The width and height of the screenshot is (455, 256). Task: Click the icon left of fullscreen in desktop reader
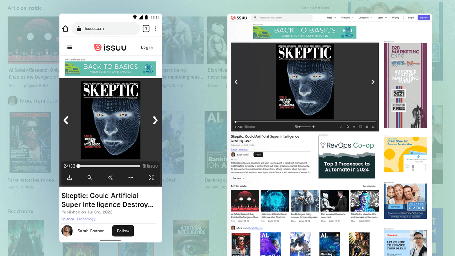coord(367,127)
